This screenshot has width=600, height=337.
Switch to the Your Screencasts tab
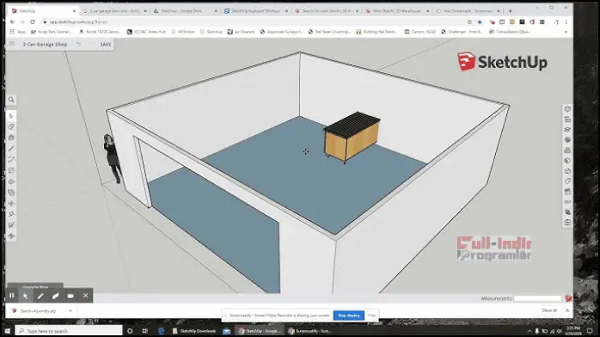pos(468,11)
